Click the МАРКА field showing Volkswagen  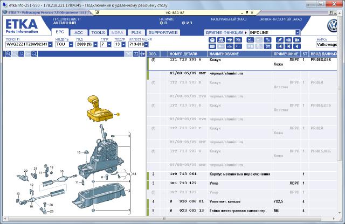click(x=327, y=44)
